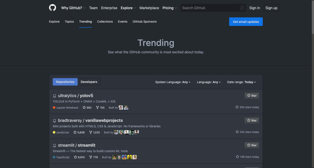Open the vanillawebprojects stargazers count 5,606

[79, 132]
